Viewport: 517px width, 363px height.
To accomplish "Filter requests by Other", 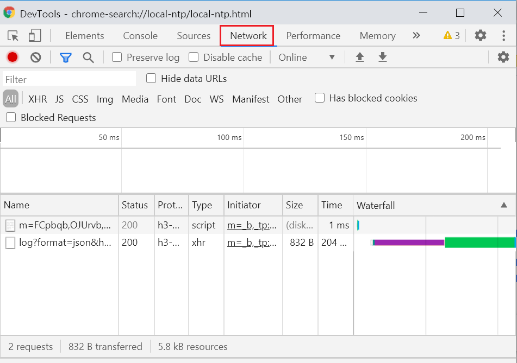I will coord(290,99).
